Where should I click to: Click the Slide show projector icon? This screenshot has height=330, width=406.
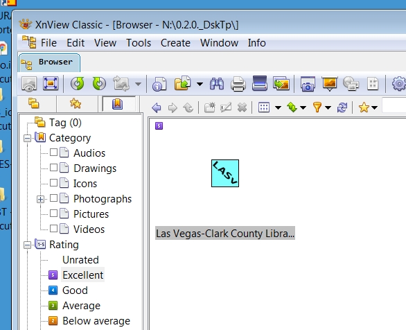pos(329,84)
